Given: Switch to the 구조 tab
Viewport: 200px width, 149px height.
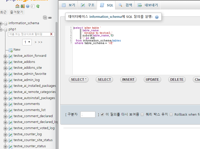Looking at the screenshot, I should tap(88, 5).
